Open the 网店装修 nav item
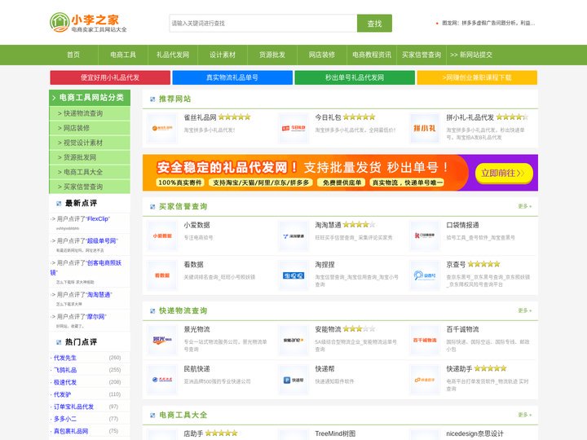The width and height of the screenshot is (587, 440). 321,55
